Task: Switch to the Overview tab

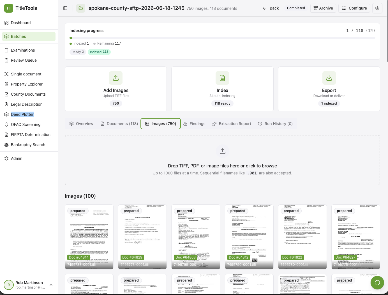Action: click(81, 124)
